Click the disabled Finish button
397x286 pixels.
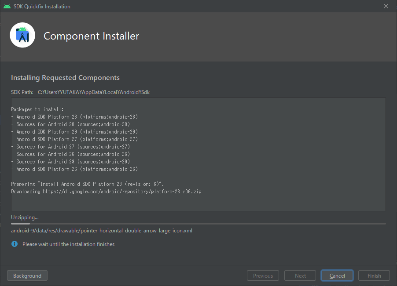point(374,275)
